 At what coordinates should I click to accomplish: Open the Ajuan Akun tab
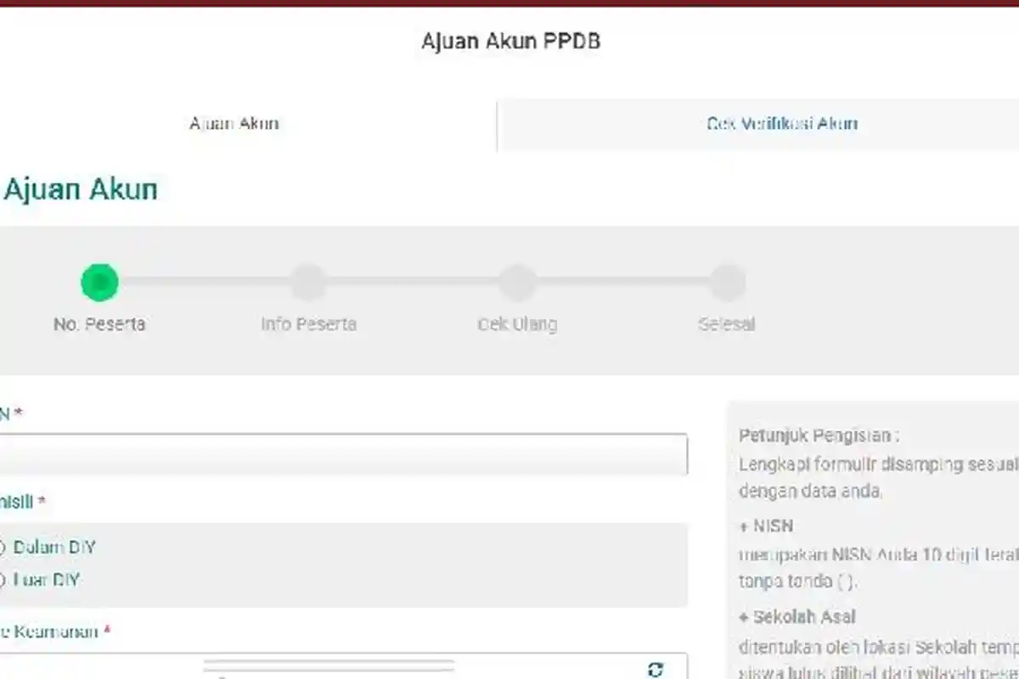234,123
